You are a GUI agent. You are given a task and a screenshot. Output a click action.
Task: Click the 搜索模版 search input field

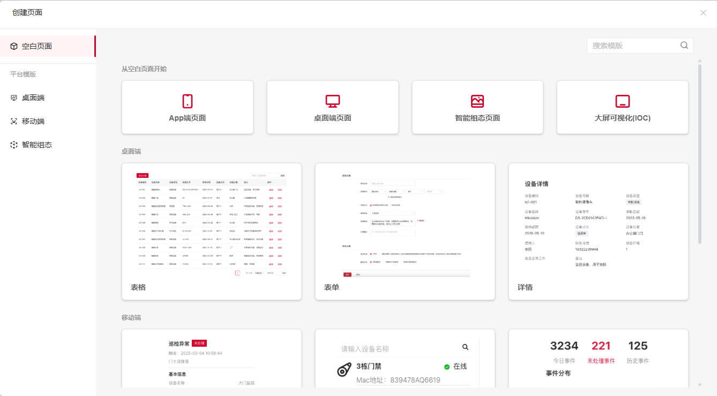coord(632,45)
